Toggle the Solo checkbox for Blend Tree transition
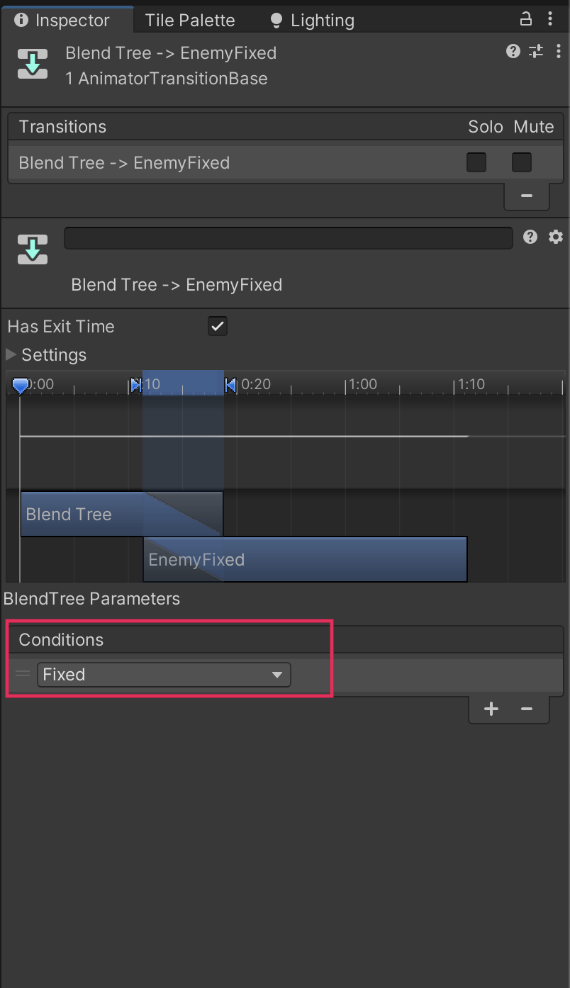The height and width of the screenshot is (988, 570). pyautogui.click(x=476, y=162)
